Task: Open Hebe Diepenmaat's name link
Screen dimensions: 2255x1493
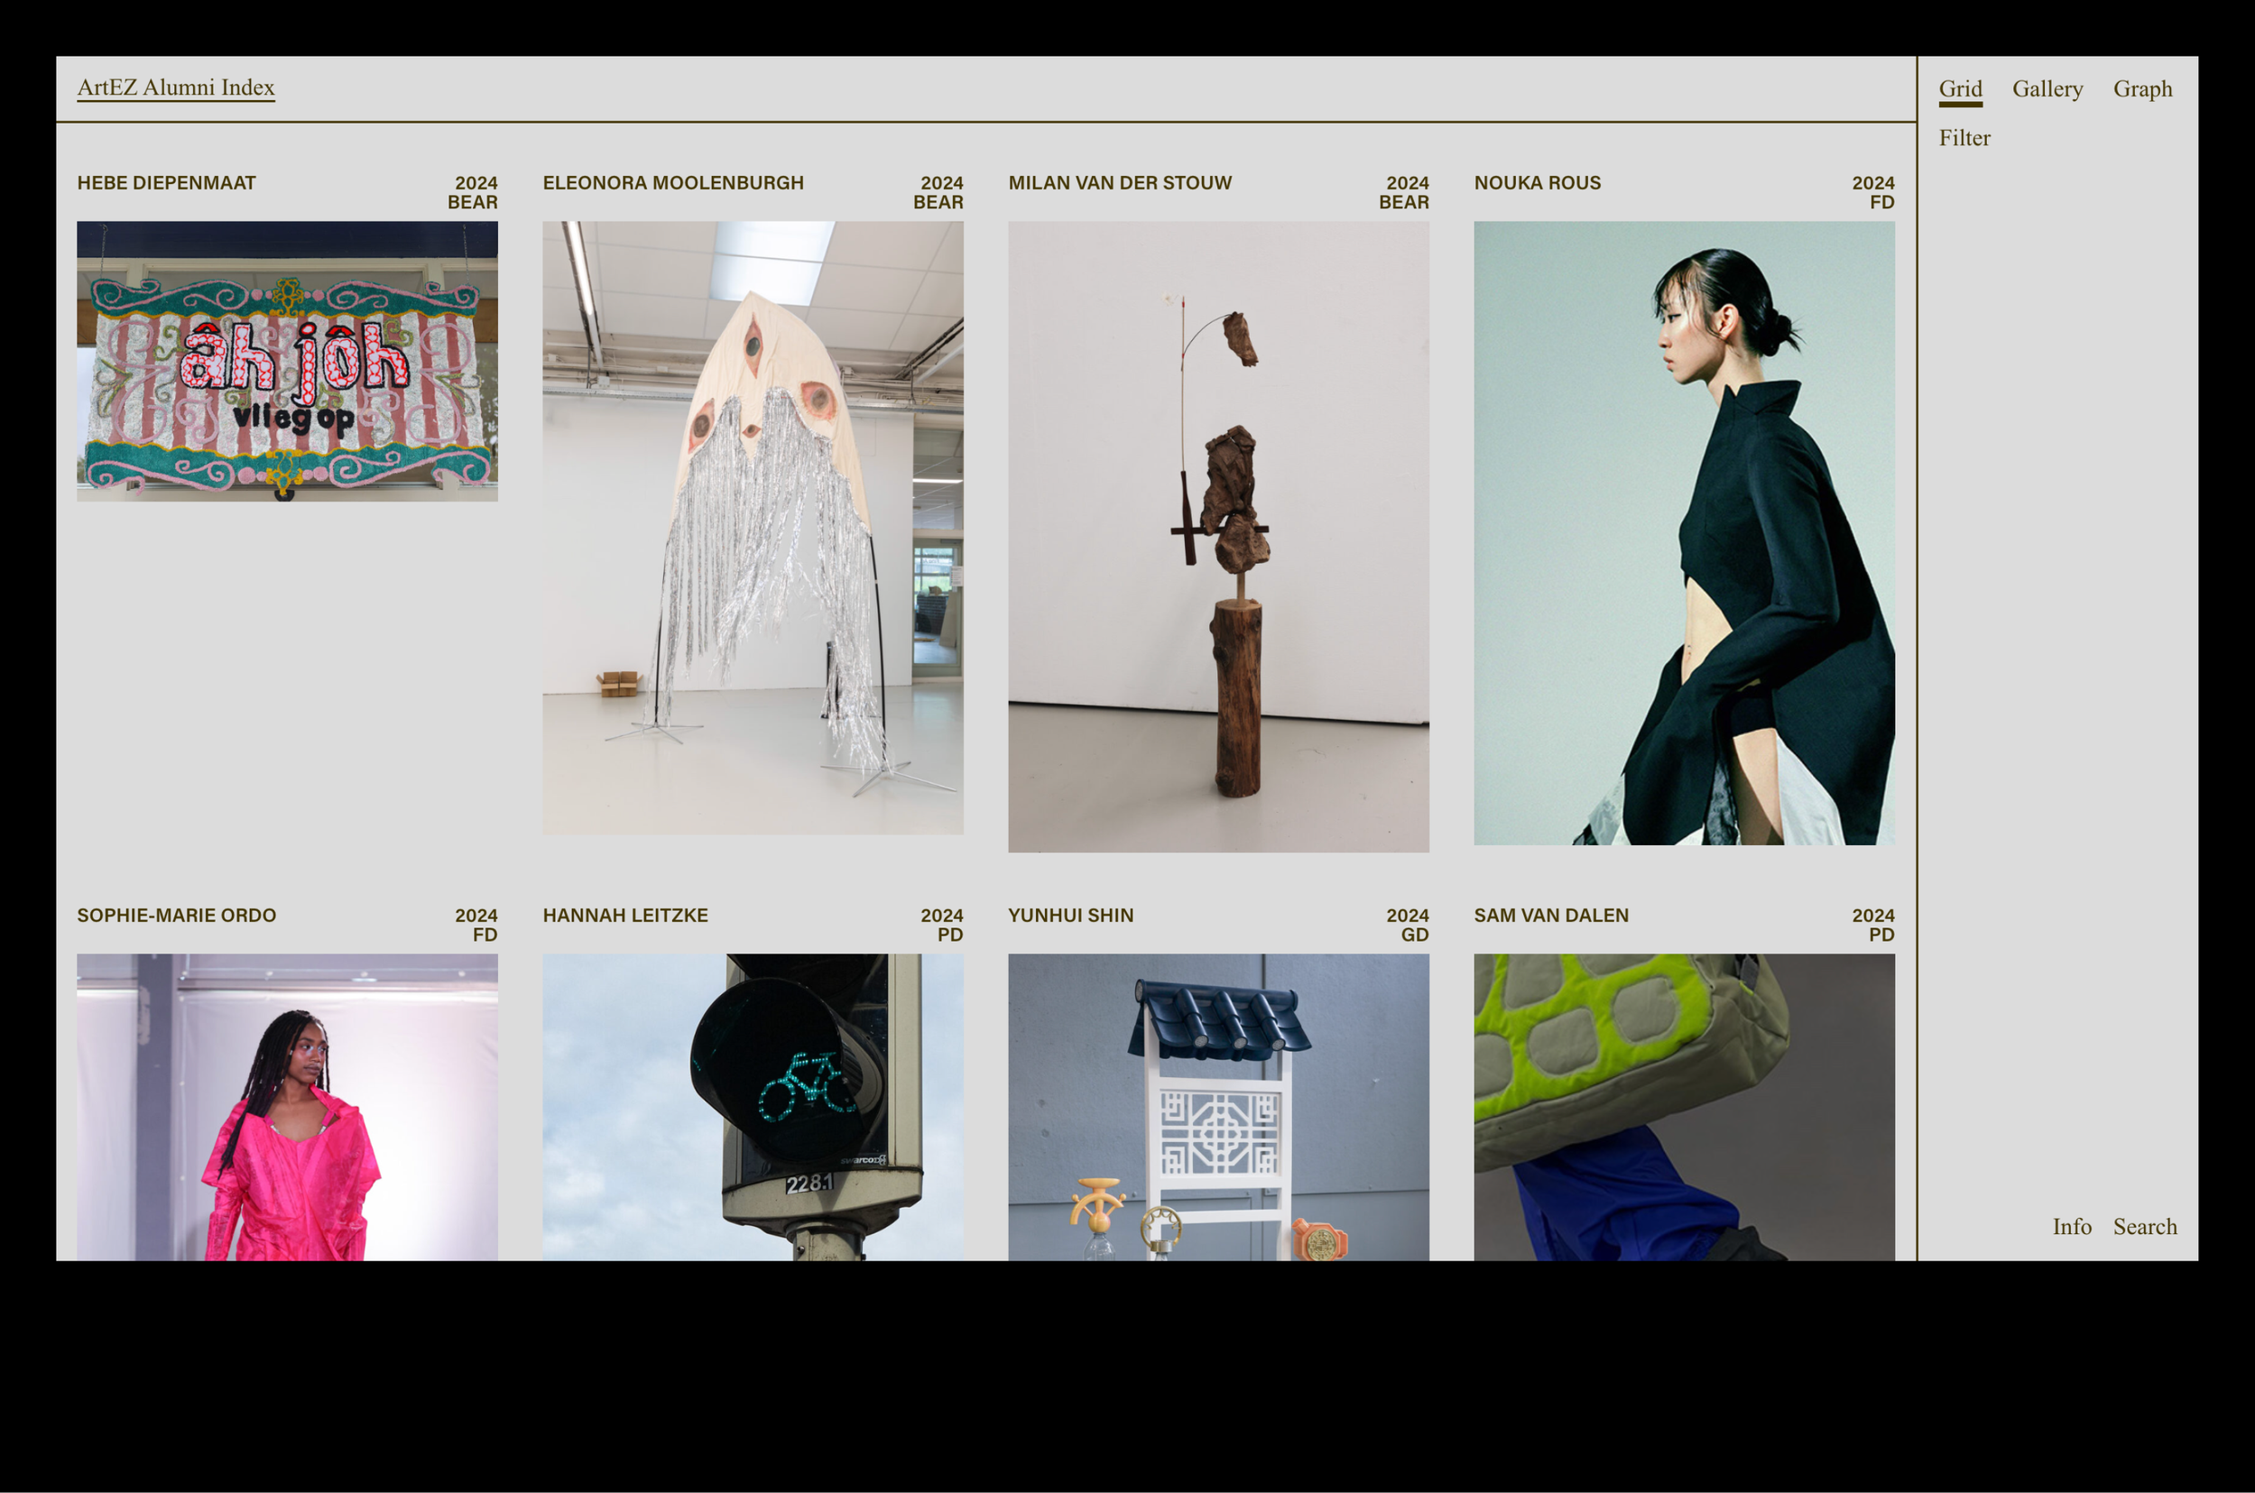Action: click(x=167, y=183)
